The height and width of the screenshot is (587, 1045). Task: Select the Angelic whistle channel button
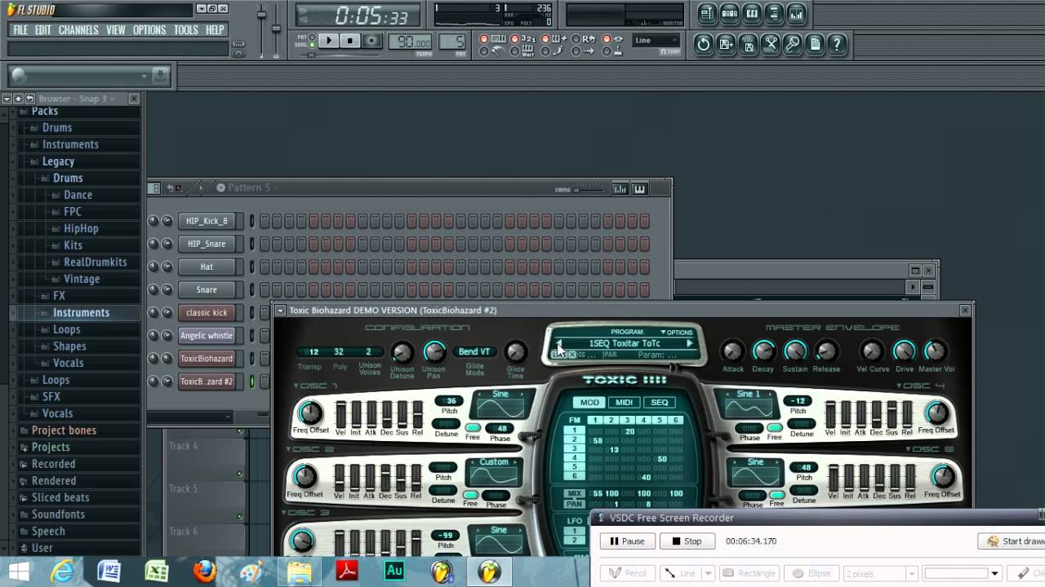pyautogui.click(x=207, y=335)
